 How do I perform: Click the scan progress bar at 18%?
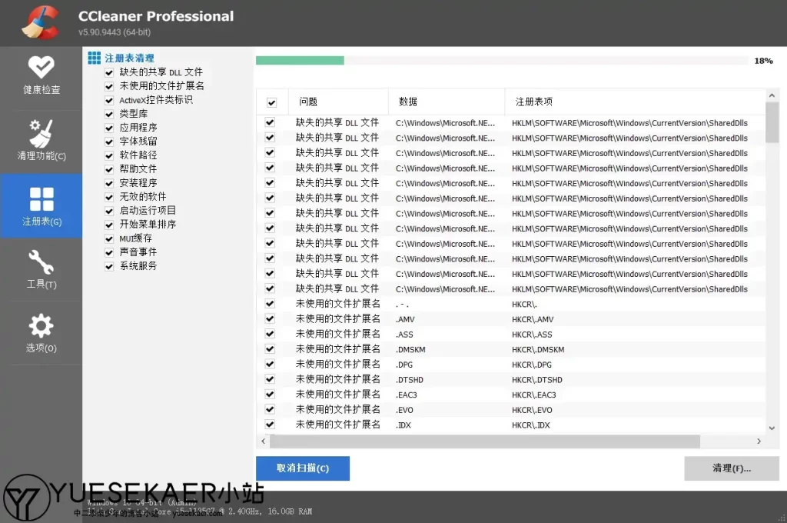point(502,61)
